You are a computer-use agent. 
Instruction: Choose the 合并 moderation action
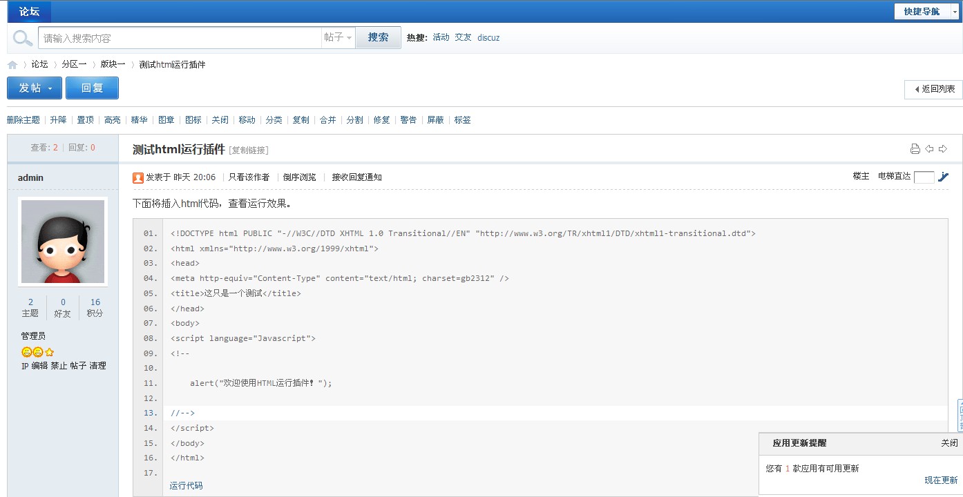click(327, 120)
